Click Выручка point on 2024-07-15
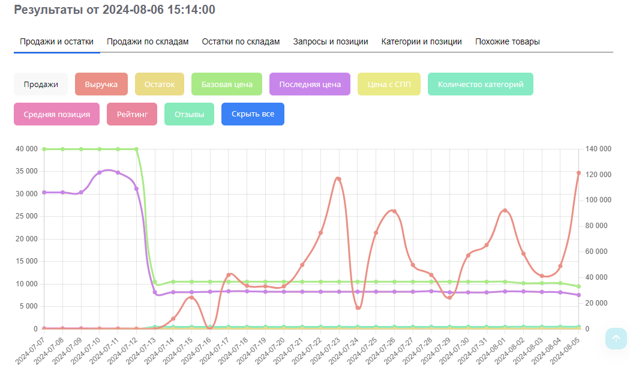This screenshot has height=374, width=630. coord(191,298)
